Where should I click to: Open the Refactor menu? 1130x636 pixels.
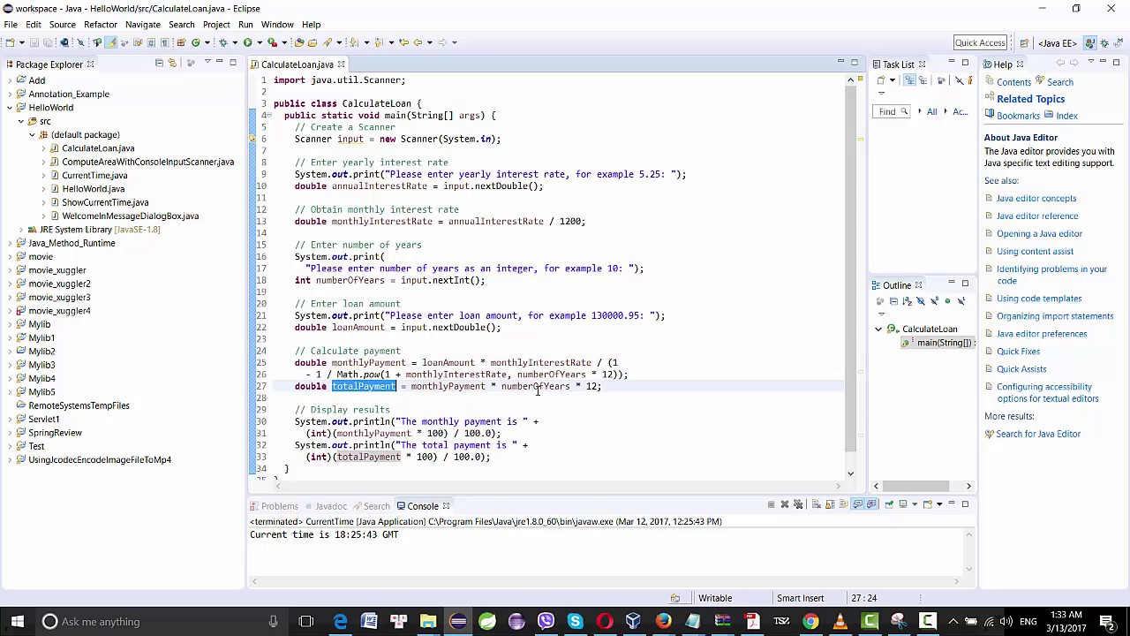[100, 25]
